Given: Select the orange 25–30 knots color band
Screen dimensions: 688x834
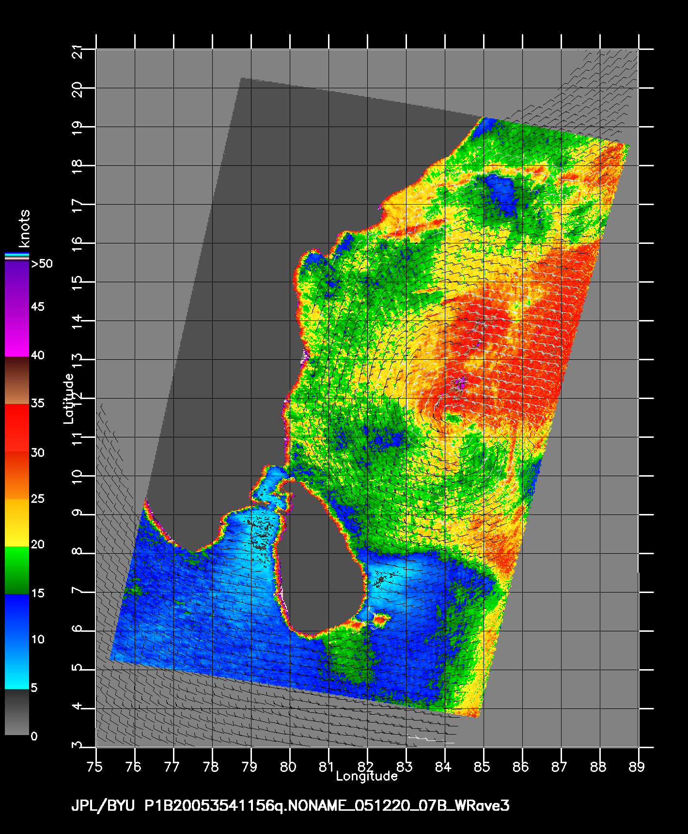Looking at the screenshot, I should click(17, 475).
